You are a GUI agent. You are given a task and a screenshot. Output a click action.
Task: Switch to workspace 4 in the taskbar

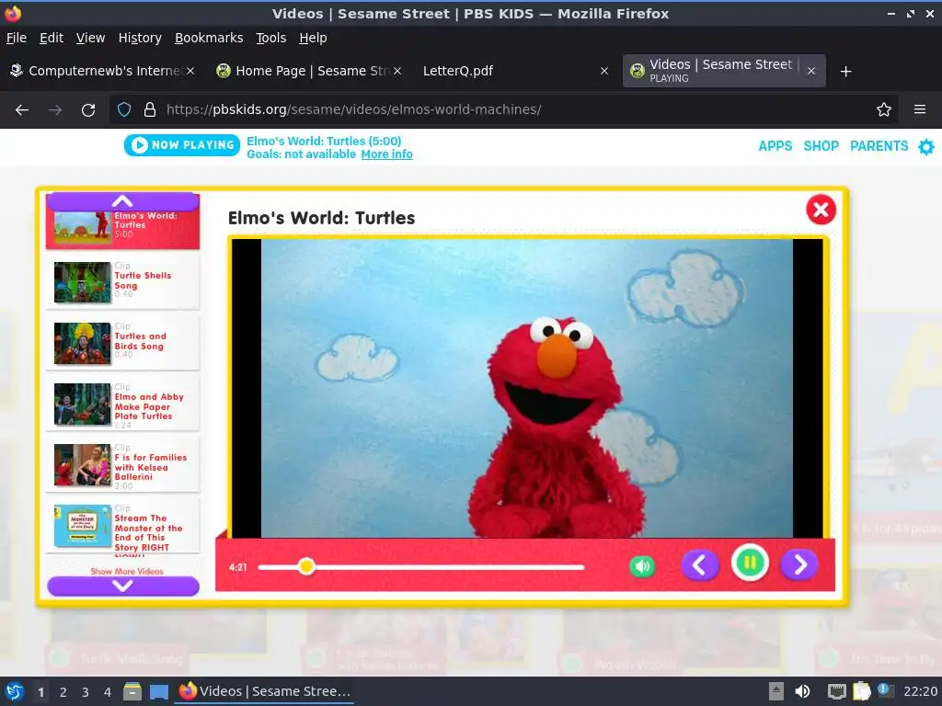tap(107, 692)
